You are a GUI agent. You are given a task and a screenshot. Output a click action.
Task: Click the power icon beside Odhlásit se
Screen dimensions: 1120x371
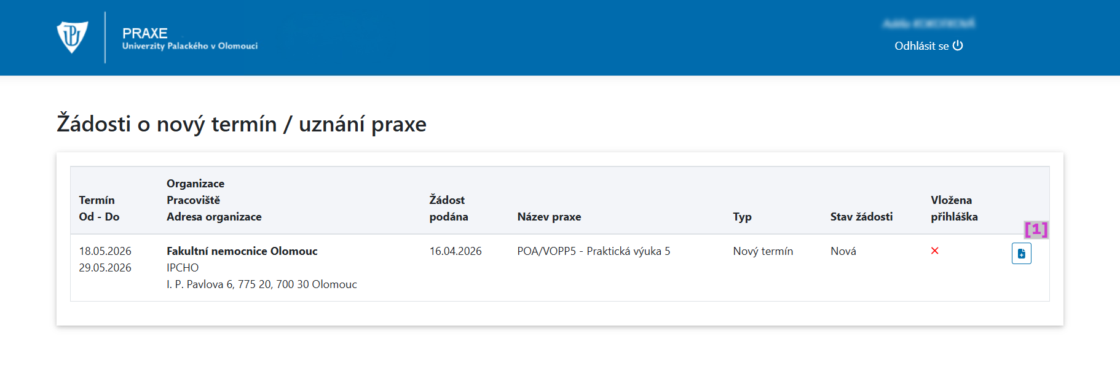point(958,45)
